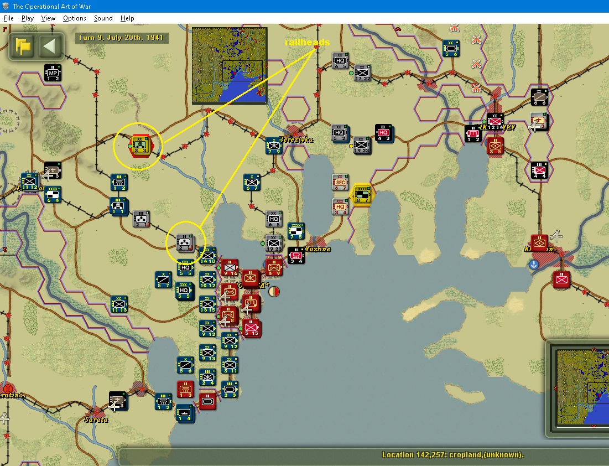Select the blue X unit 5-6

pos(185,365)
